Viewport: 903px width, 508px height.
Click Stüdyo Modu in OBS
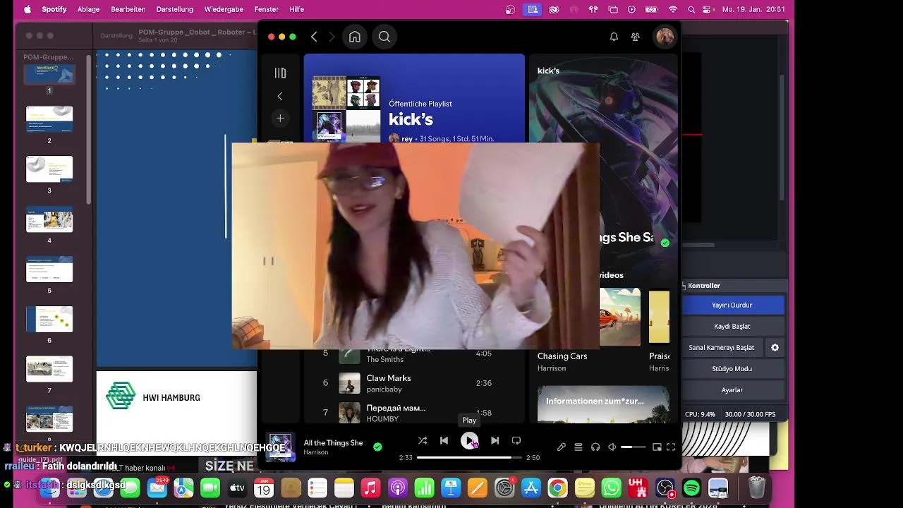coord(732,368)
